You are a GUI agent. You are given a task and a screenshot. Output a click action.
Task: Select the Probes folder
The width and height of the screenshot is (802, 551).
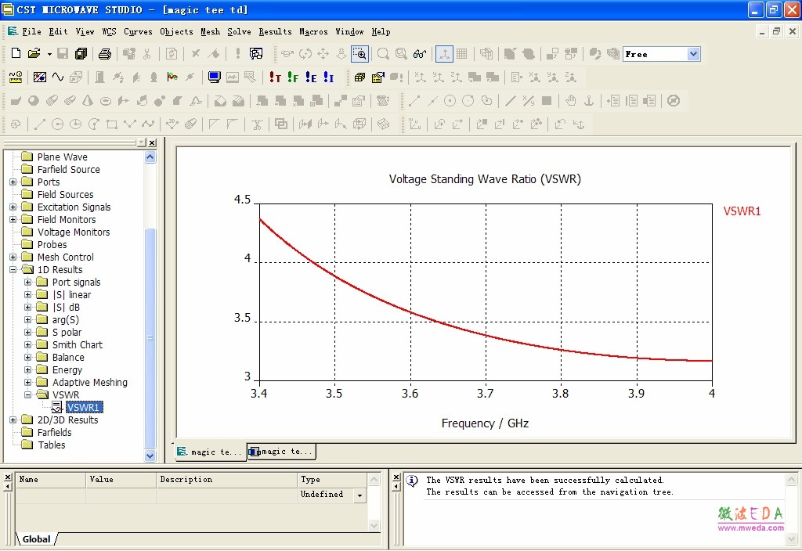pos(52,244)
